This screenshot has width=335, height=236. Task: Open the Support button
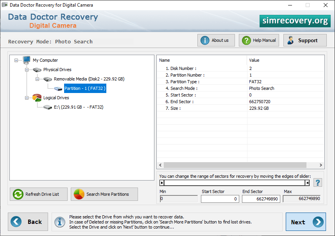click(x=305, y=40)
